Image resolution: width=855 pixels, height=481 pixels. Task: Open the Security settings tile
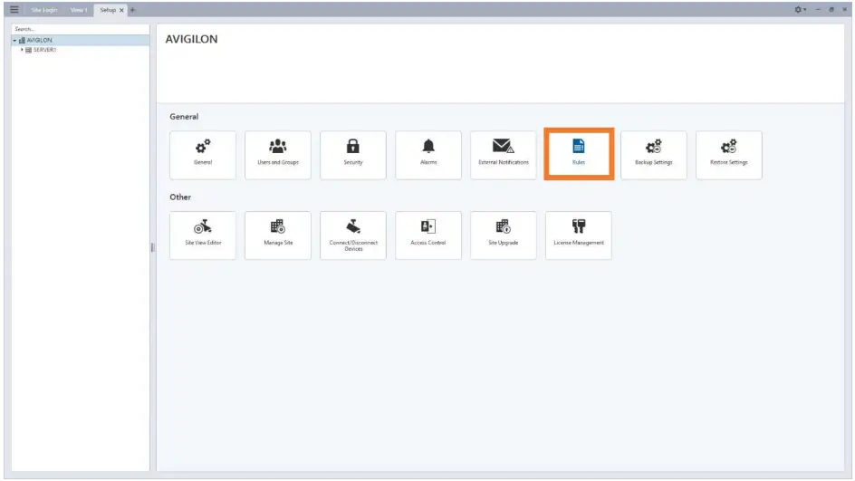(x=353, y=155)
